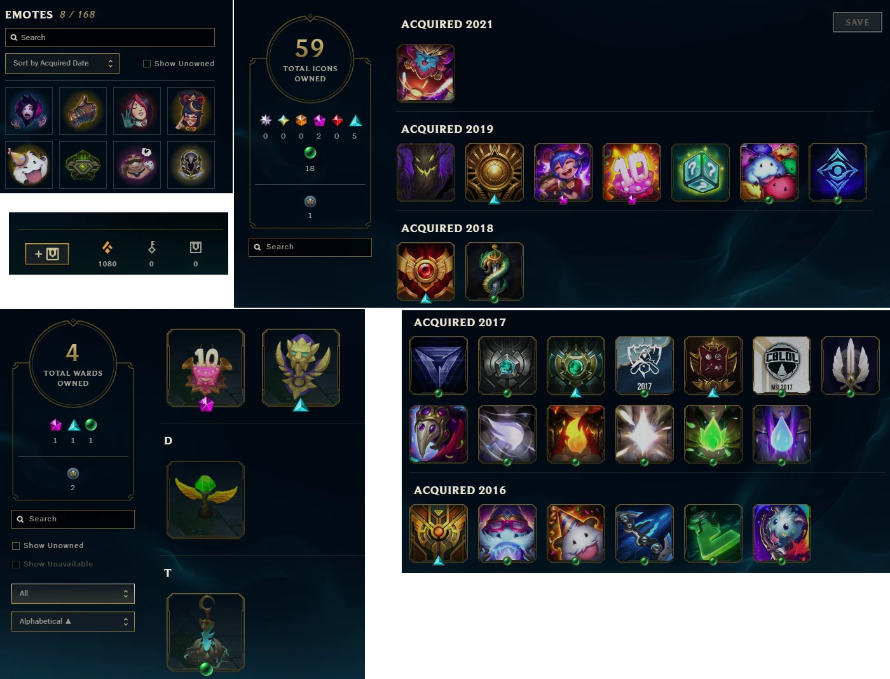
Task: Select the party poro emote with hat
Action: coord(29,165)
